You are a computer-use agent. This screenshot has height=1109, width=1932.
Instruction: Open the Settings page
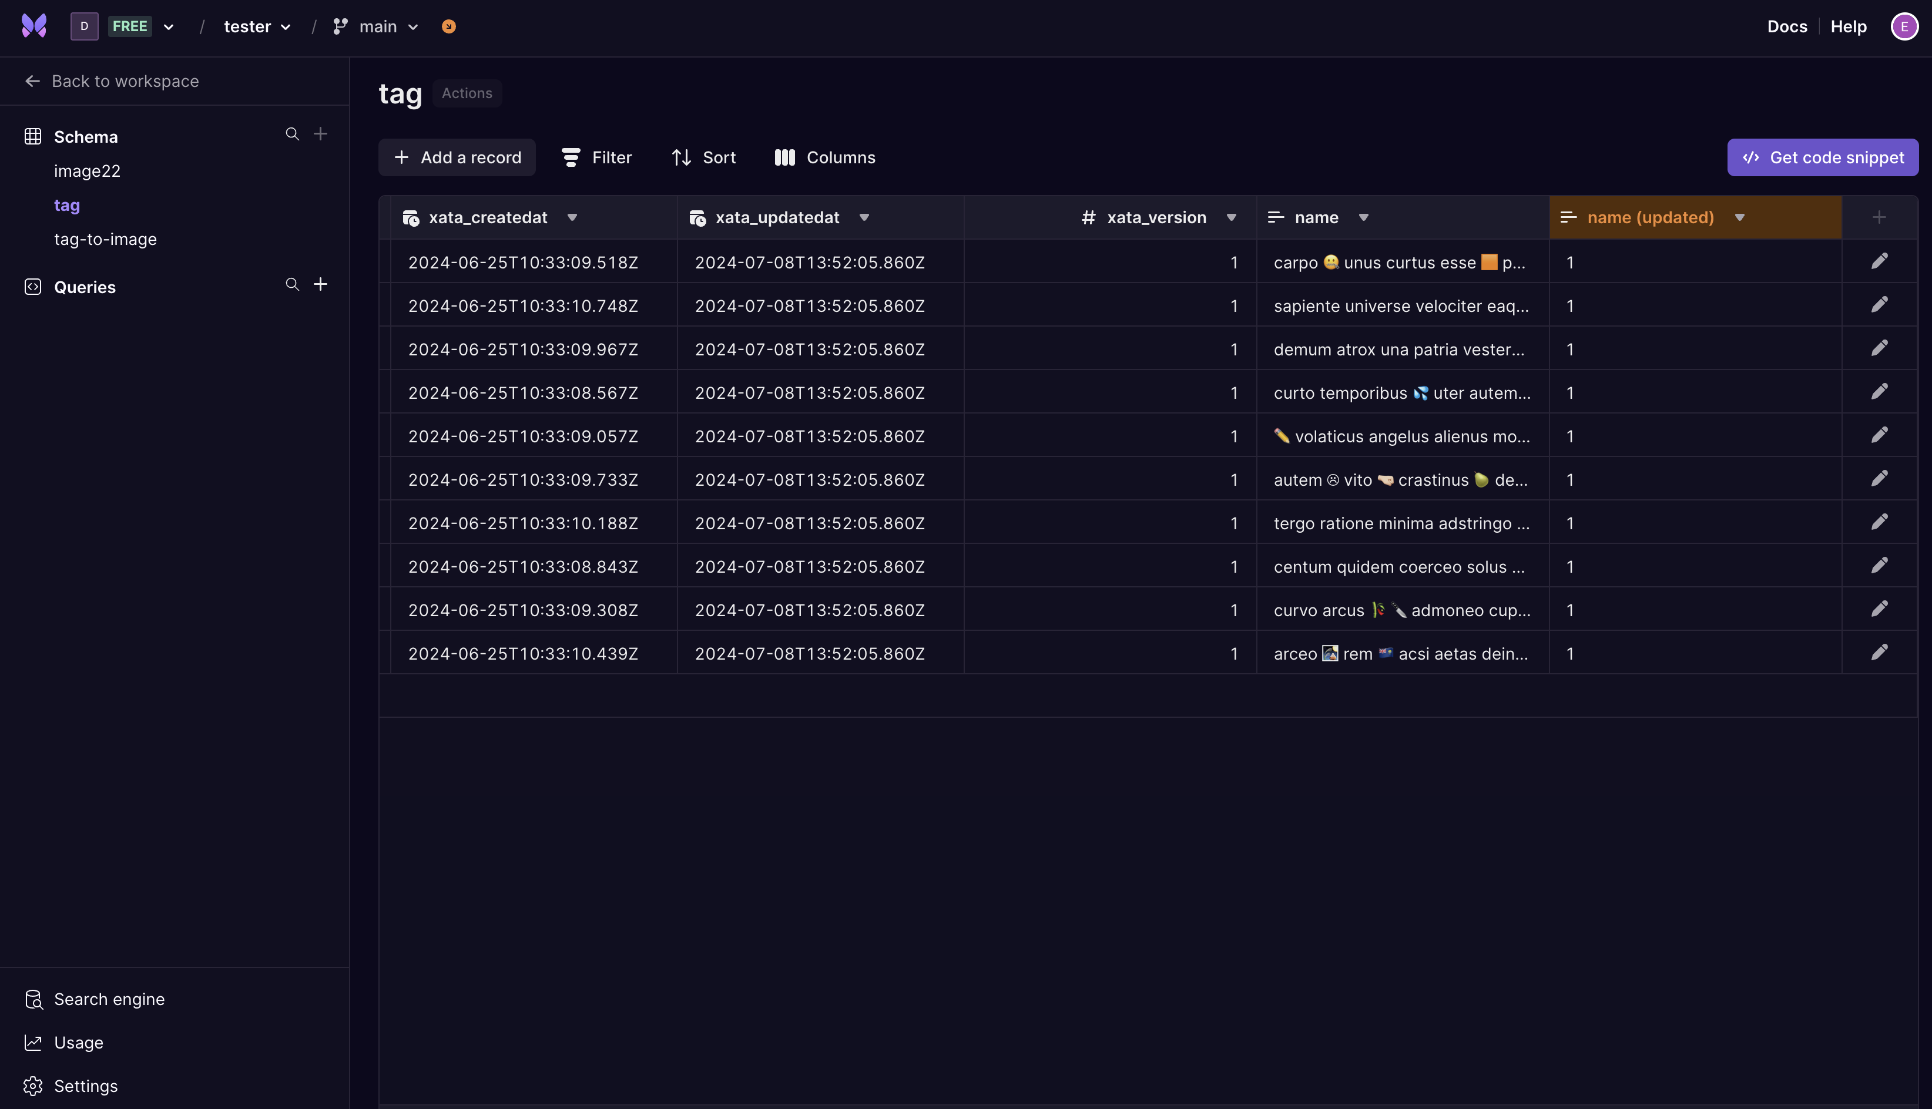85,1086
